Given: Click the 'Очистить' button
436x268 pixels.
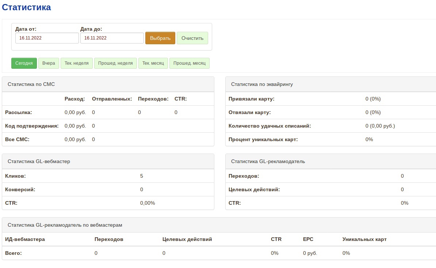Looking at the screenshot, I should (192, 38).
